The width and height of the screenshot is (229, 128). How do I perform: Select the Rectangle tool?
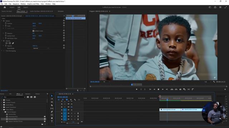52,115
